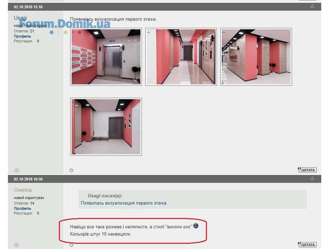The image size is (324, 250).
Task: Click the 'новий користувач' rank text
Action: coord(29,198)
